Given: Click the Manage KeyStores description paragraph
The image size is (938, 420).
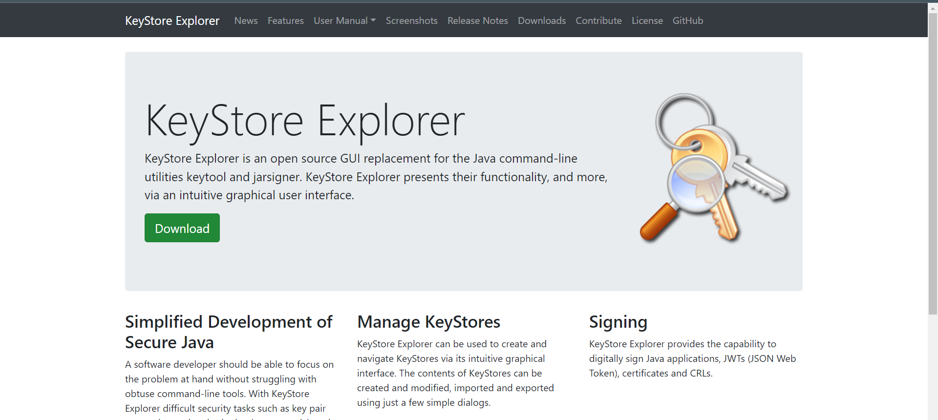Looking at the screenshot, I should 455,373.
